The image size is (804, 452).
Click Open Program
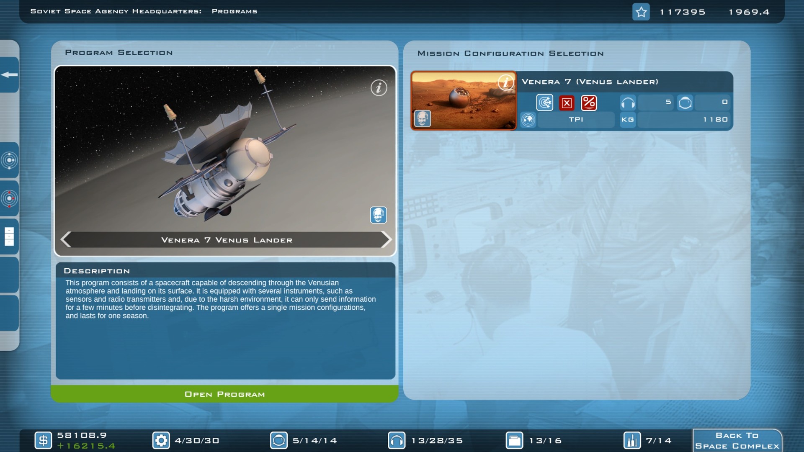click(224, 394)
